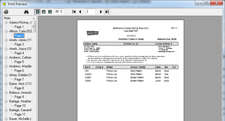Select Page 10 in the tree
This screenshot has width=225, height=121.
(20, 106)
